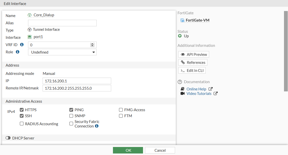This screenshot has height=155, width=288.
Task: Click the FortiGate-VM device icon
Action: click(x=183, y=20)
